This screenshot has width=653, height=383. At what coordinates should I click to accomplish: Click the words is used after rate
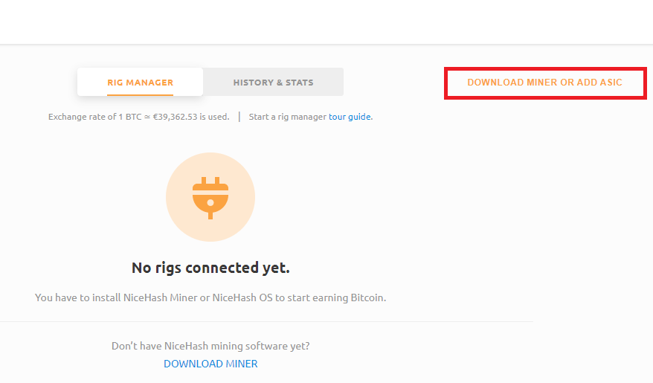click(x=214, y=117)
